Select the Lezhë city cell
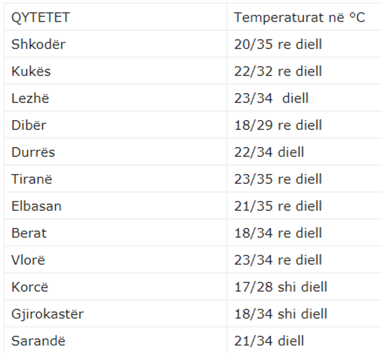 coord(30,98)
